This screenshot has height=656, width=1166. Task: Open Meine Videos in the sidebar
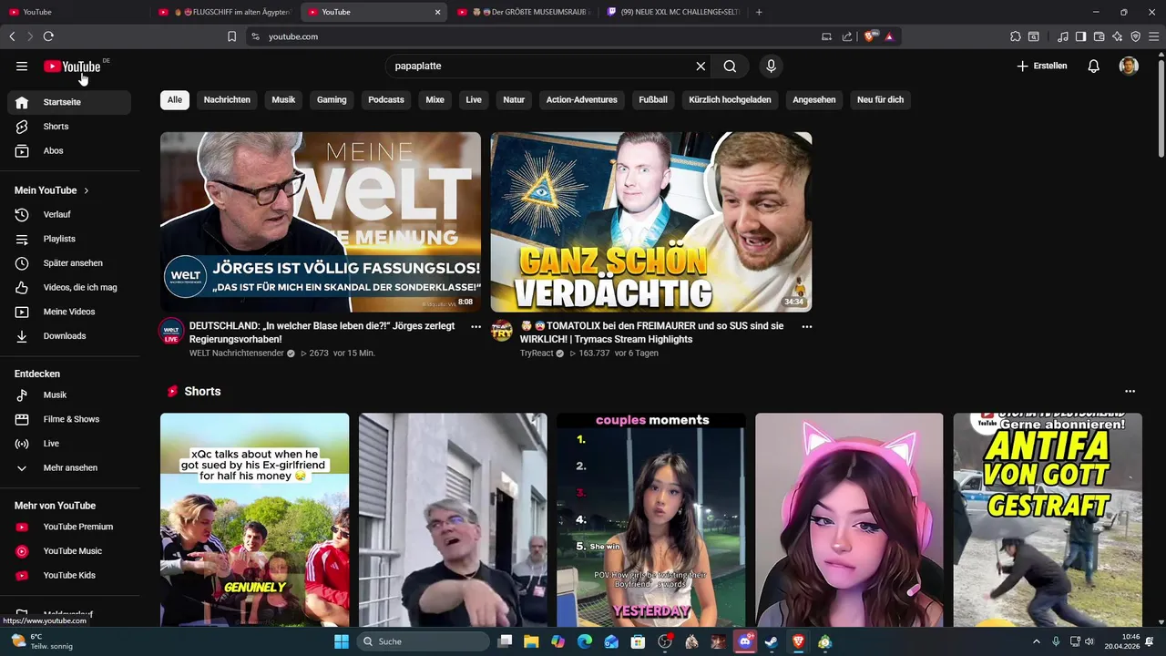point(69,312)
